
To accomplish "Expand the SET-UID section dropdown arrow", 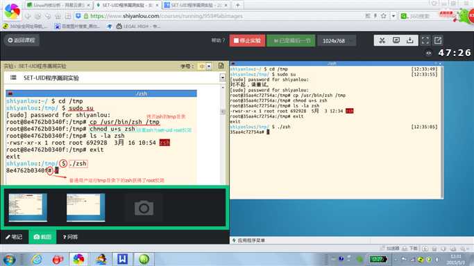I will (223, 78).
